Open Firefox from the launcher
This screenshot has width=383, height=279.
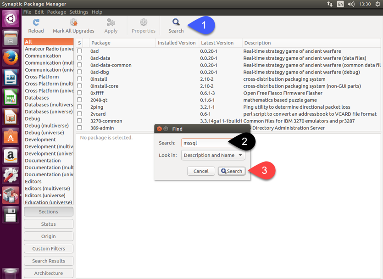point(11,58)
